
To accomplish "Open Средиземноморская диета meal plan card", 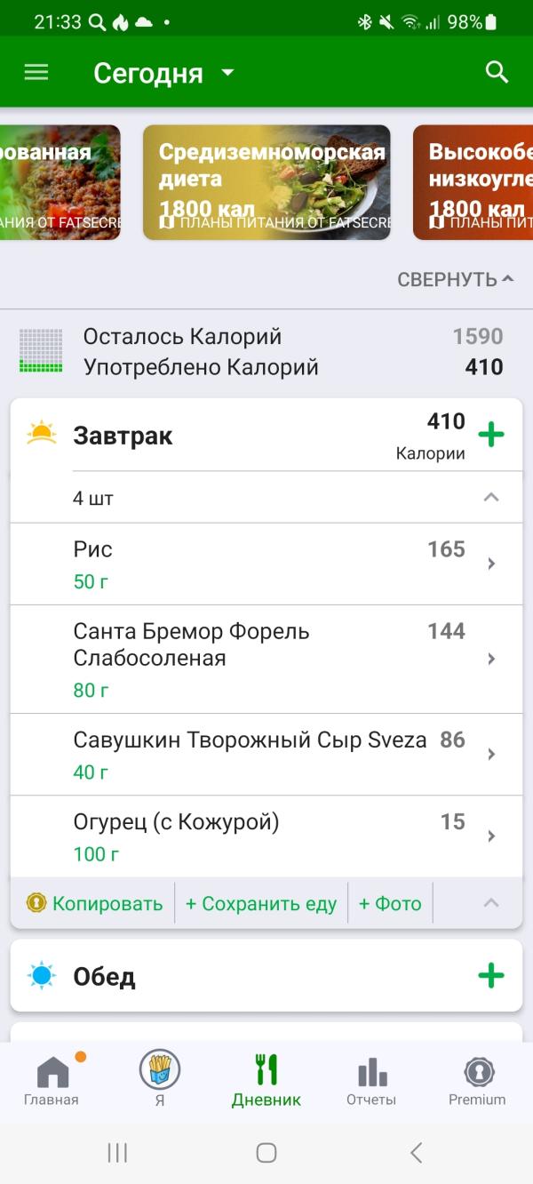I will pyautogui.click(x=266, y=182).
